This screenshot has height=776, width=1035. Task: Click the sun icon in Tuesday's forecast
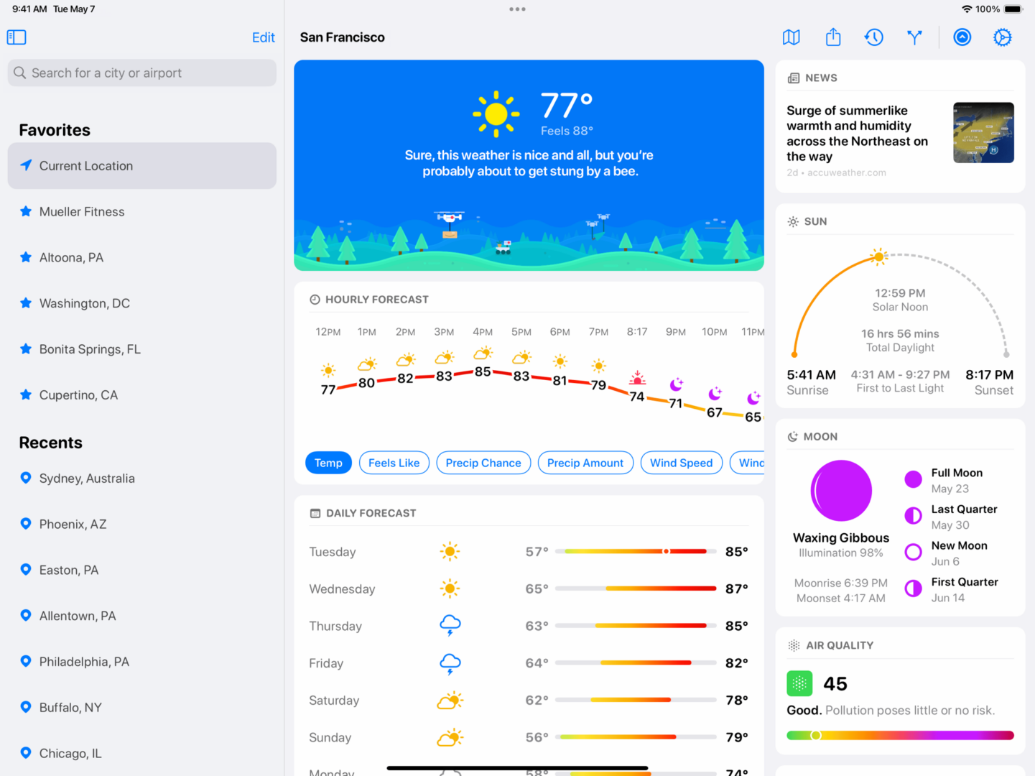[x=450, y=552]
